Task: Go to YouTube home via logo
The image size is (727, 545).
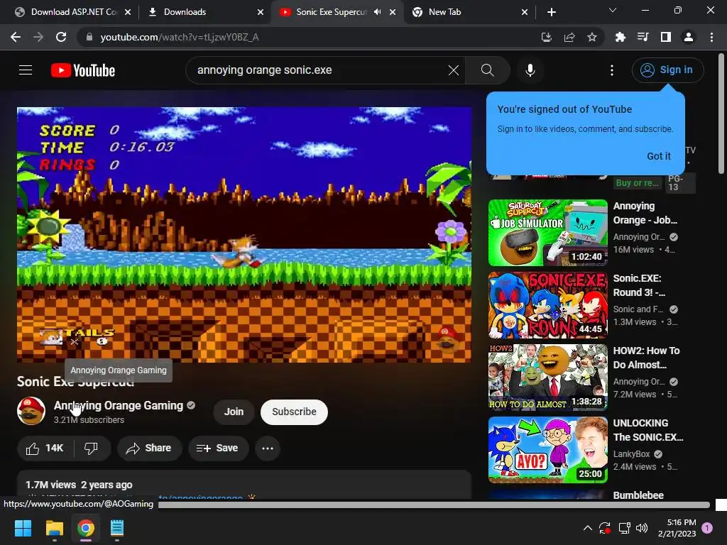Action: pos(83,70)
